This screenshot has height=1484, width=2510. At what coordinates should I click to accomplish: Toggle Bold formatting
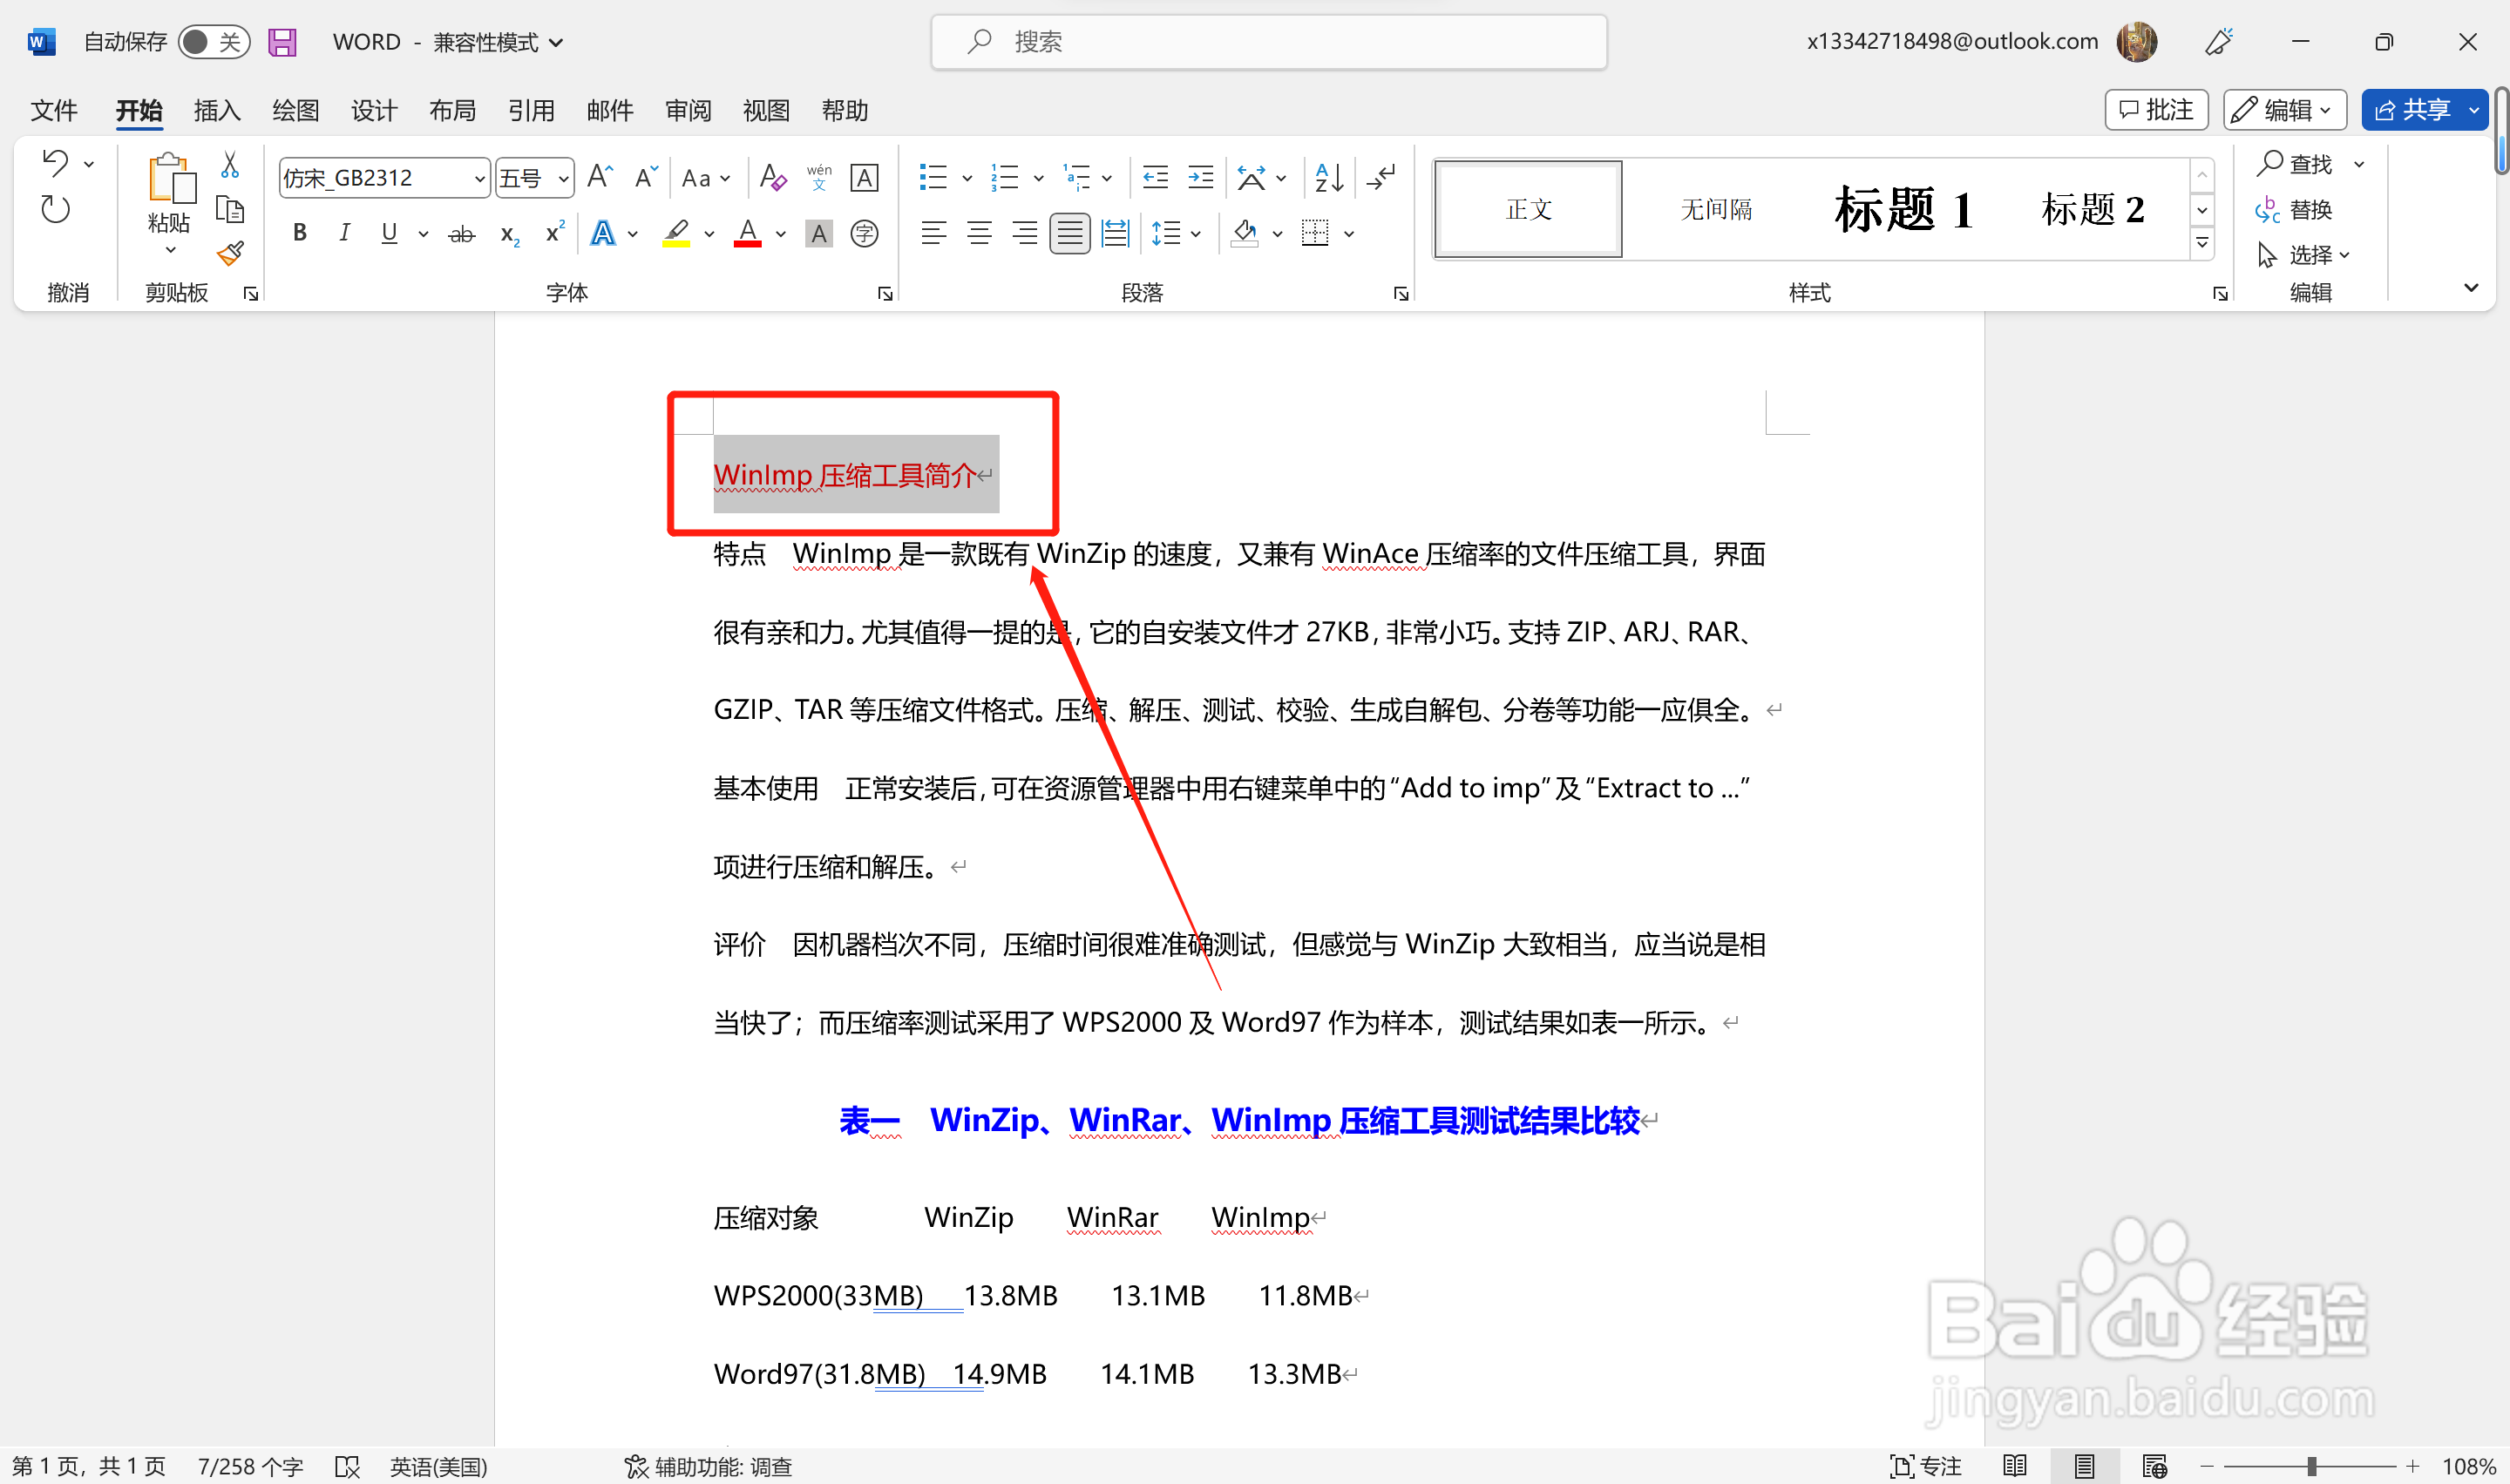point(299,234)
